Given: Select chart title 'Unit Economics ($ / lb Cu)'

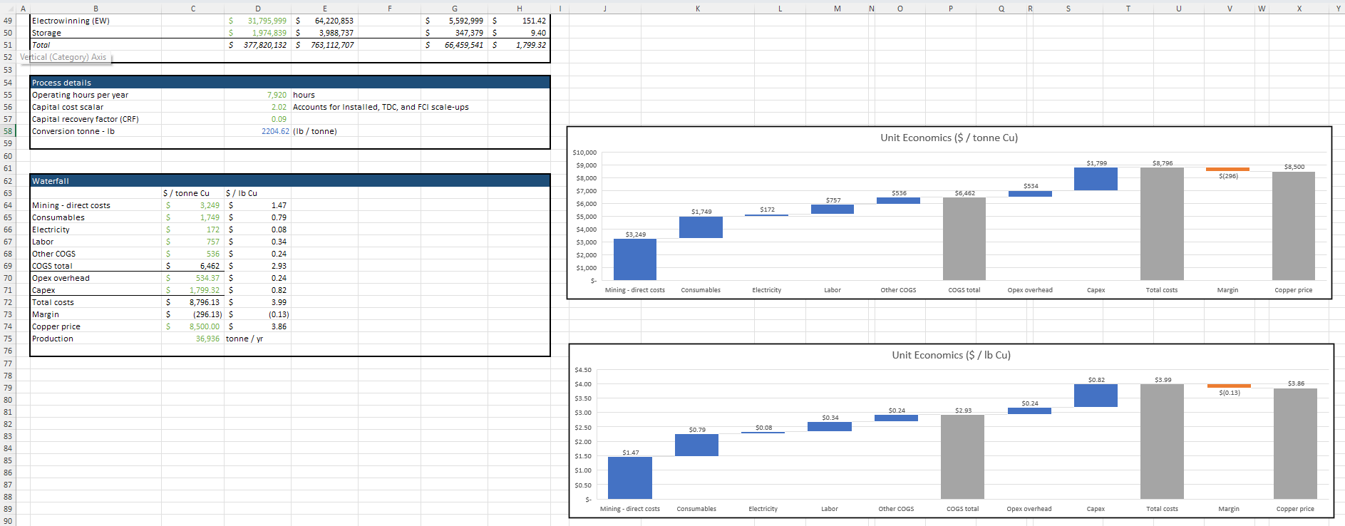Looking at the screenshot, I should pyautogui.click(x=951, y=355).
